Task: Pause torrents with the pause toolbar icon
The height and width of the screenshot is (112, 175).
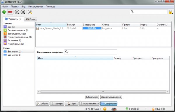Action: click(x=23, y=12)
